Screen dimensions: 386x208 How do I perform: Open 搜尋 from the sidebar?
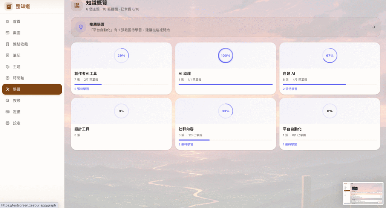coord(32,101)
